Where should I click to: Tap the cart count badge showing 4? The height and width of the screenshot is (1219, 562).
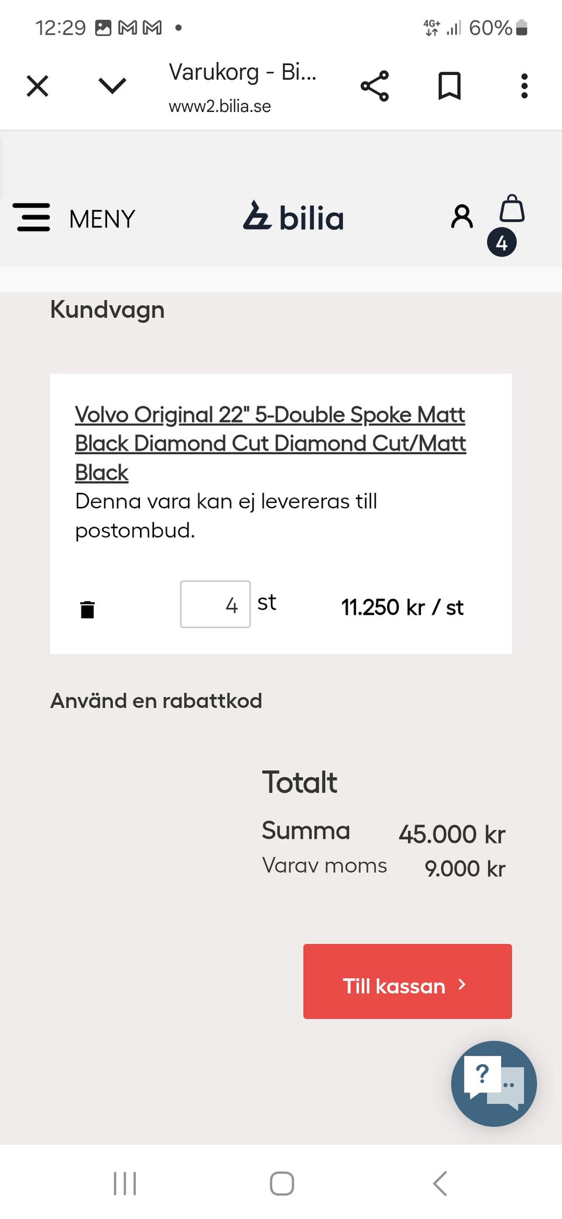[502, 243]
